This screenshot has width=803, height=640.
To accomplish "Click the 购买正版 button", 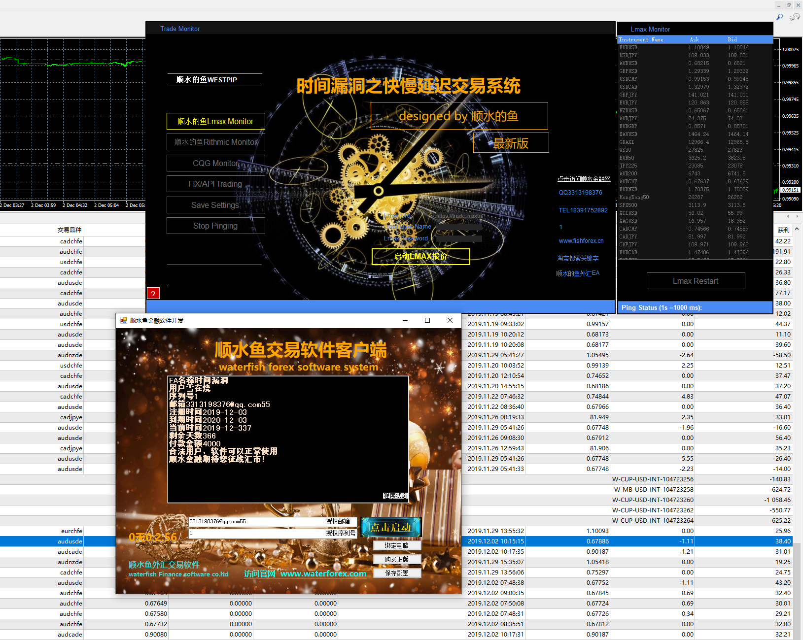I will (397, 559).
